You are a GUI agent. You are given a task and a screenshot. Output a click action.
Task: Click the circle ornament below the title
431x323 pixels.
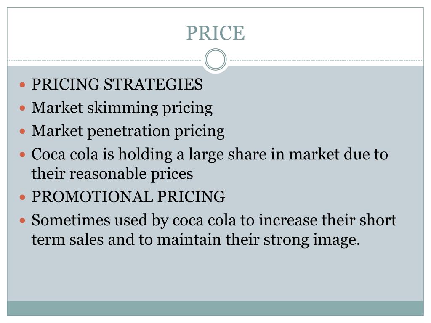[215, 60]
